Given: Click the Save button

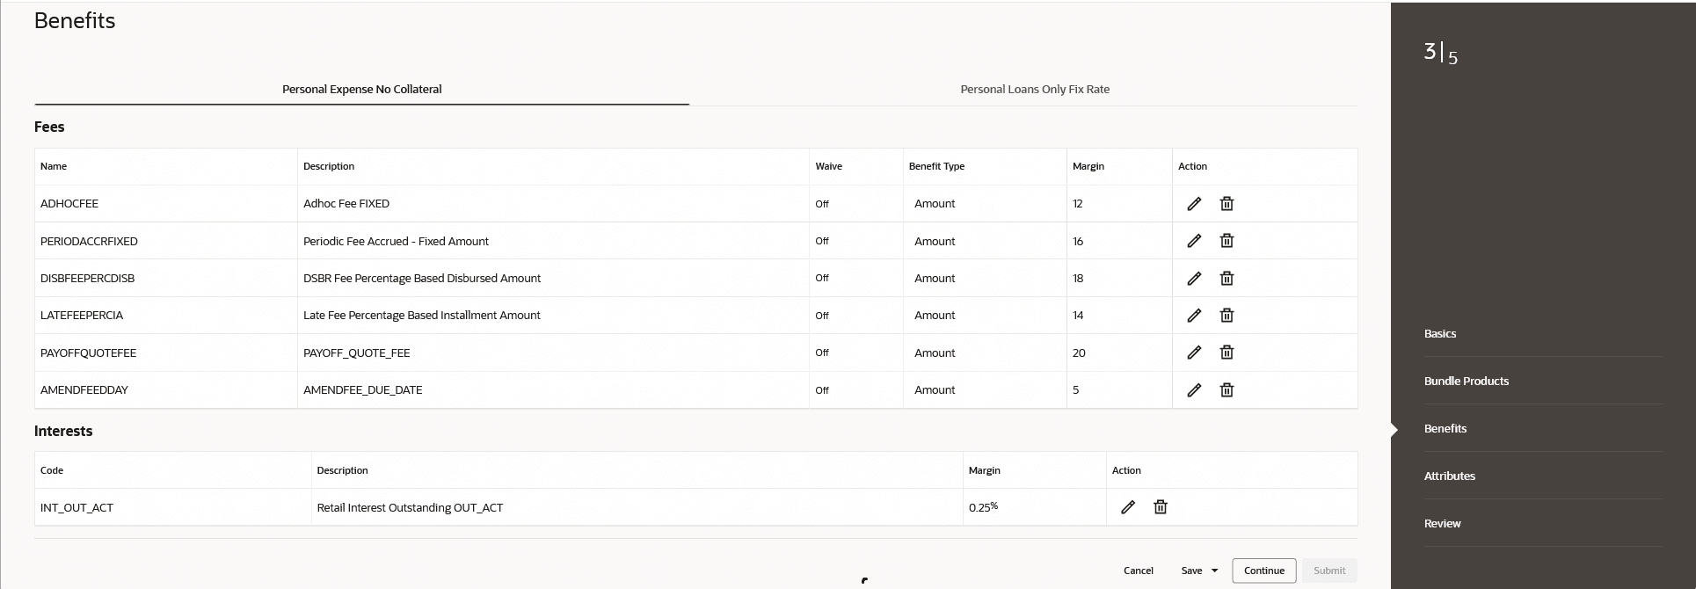Looking at the screenshot, I should 1191,571.
